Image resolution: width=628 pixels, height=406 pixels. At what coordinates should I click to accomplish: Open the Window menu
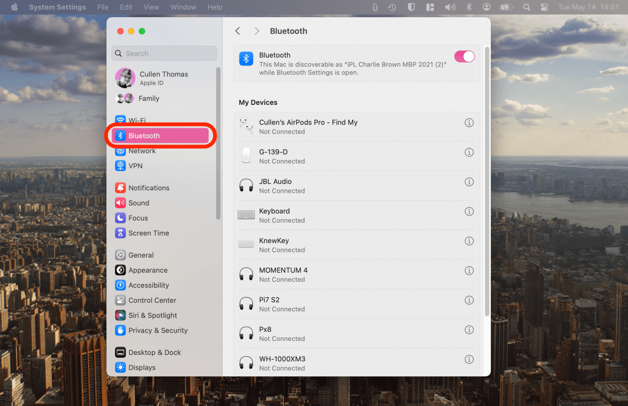coord(183,7)
